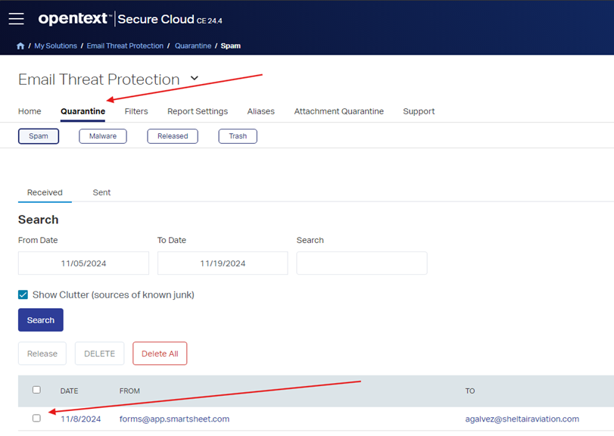Go to Report Settings tab
Screen dimensions: 614x436
[198, 111]
